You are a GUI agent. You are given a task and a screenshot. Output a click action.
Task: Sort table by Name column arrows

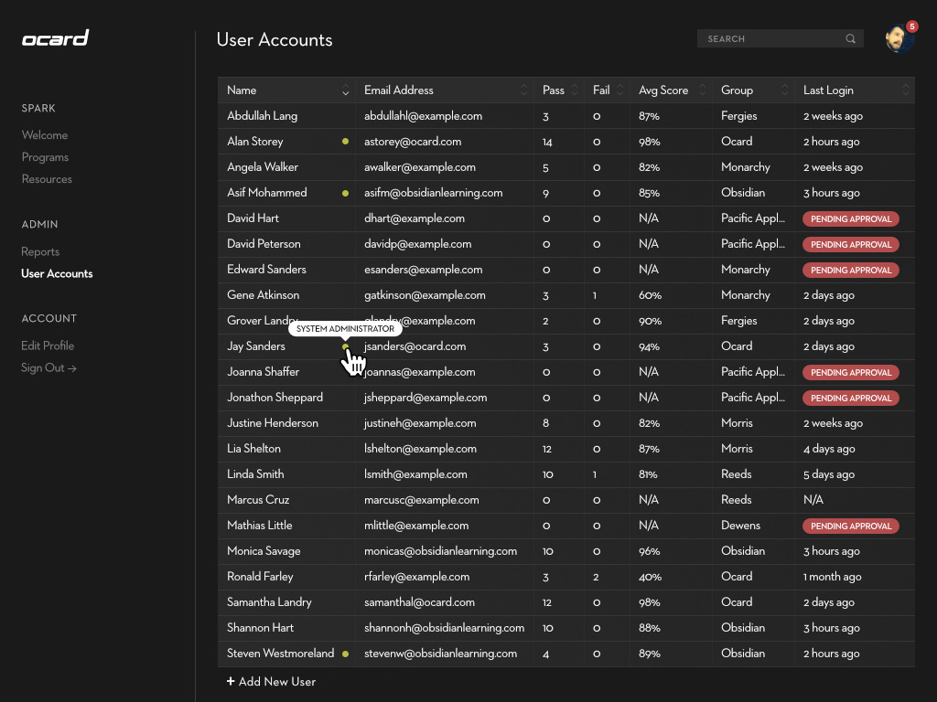coord(345,90)
